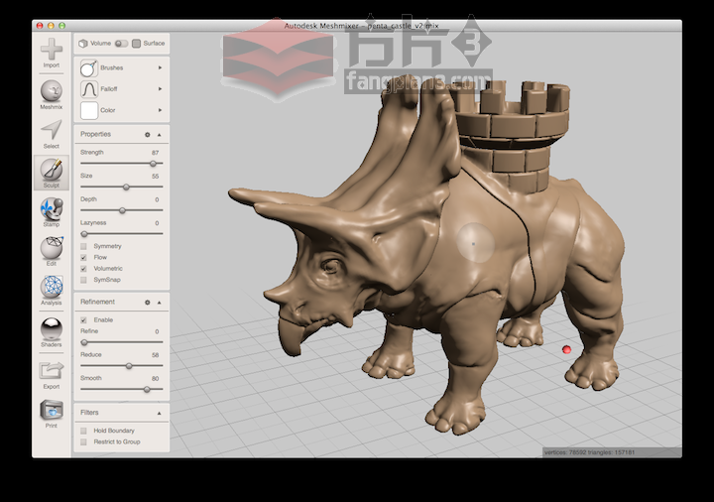This screenshot has height=502, width=714.
Task: Open Properties gear settings
Action: pos(147,135)
